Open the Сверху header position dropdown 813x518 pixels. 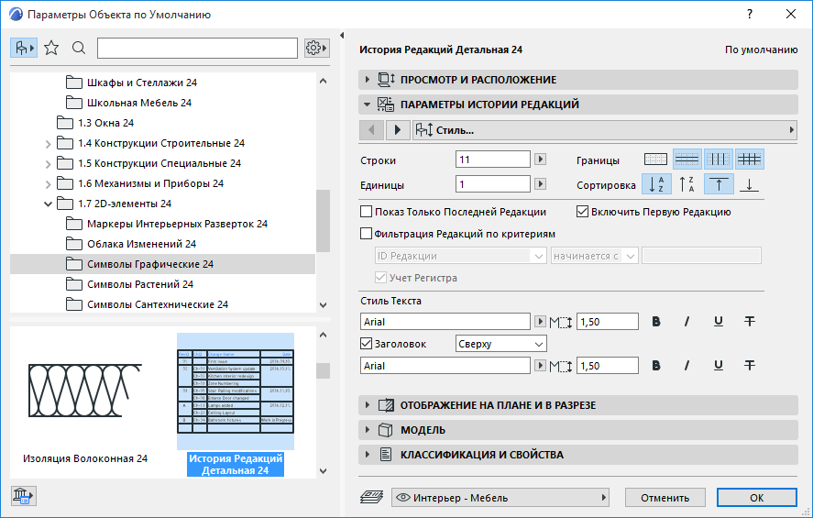500,344
